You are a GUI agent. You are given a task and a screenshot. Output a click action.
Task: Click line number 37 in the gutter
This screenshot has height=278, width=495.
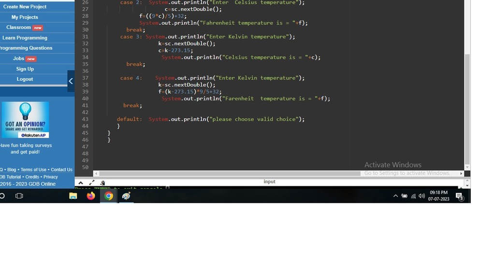pos(85,78)
